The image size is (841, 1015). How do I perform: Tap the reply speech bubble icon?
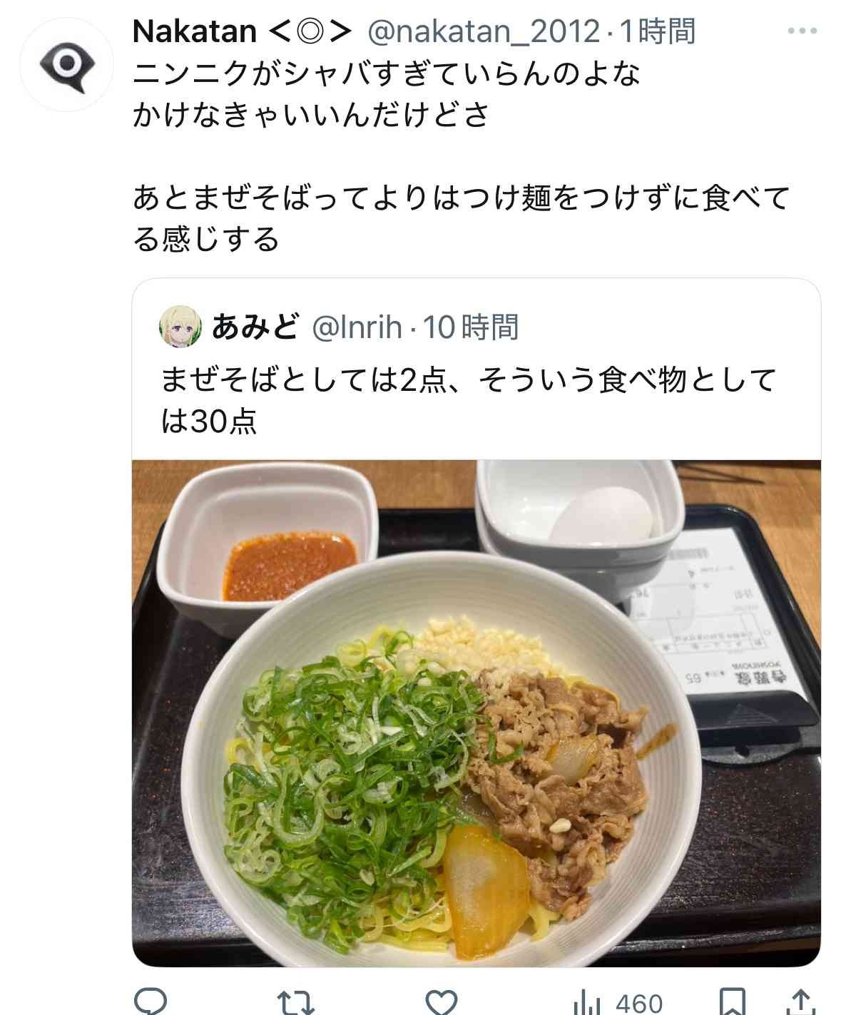click(151, 1001)
